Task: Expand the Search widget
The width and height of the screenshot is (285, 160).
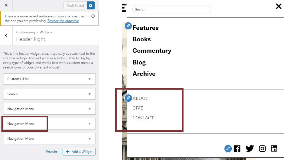Action: click(x=49, y=94)
